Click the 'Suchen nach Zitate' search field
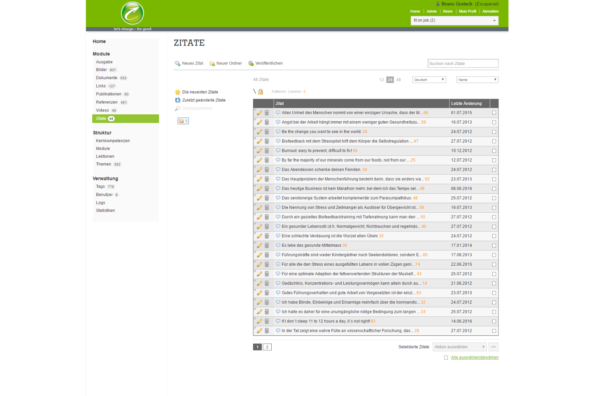The width and height of the screenshot is (594, 396). [x=463, y=63]
